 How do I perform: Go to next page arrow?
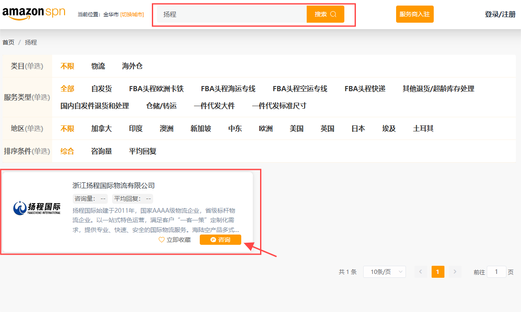tap(455, 272)
